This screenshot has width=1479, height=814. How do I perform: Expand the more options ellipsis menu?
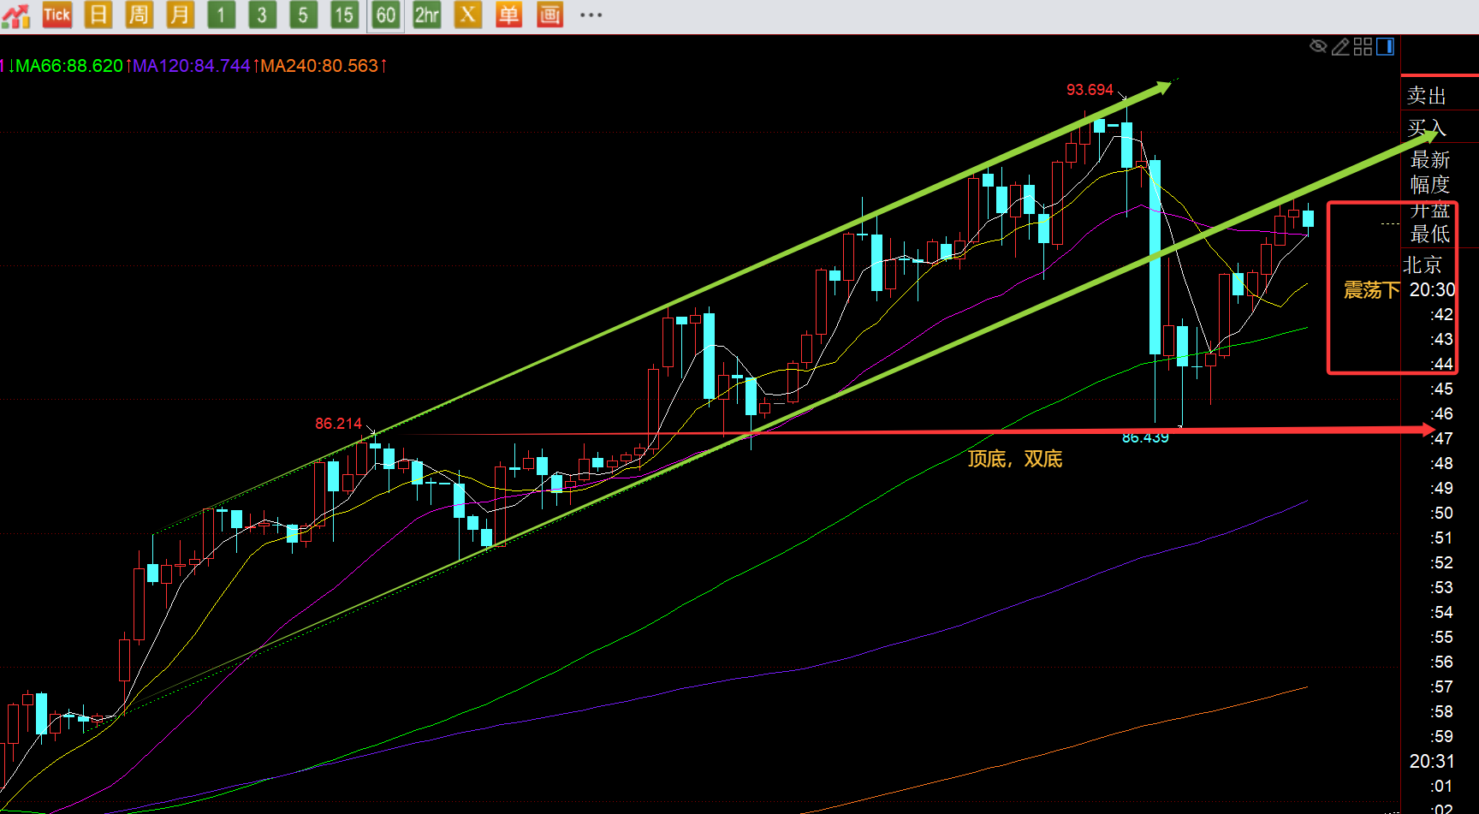[x=591, y=15]
